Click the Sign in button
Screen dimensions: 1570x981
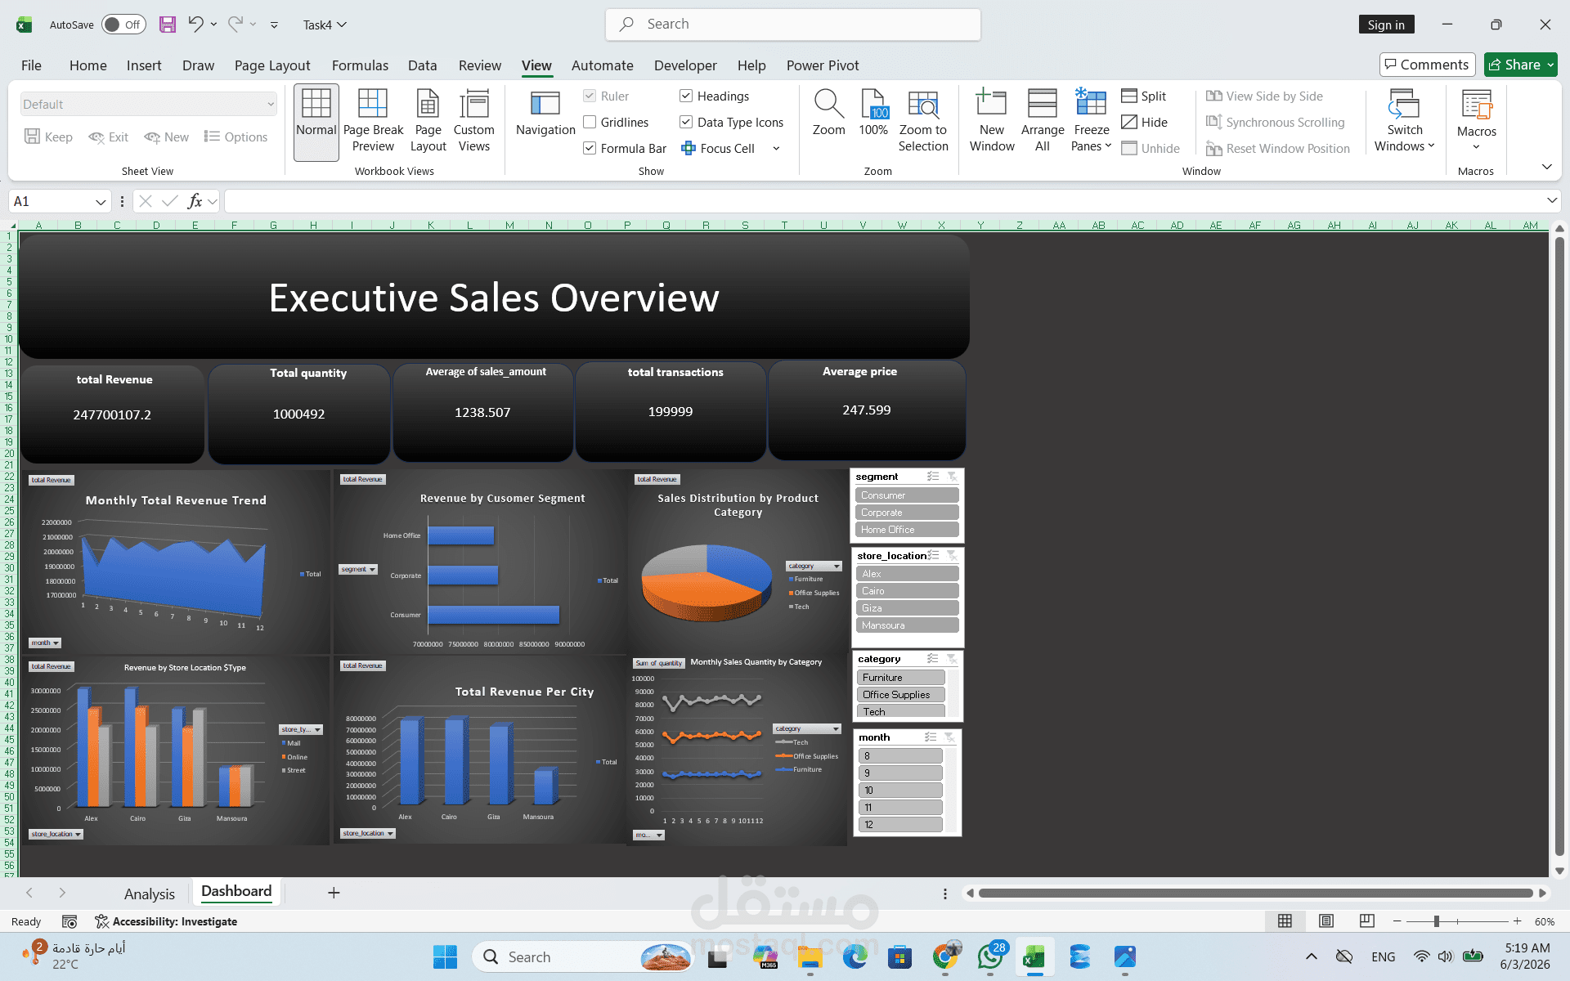pos(1386,25)
